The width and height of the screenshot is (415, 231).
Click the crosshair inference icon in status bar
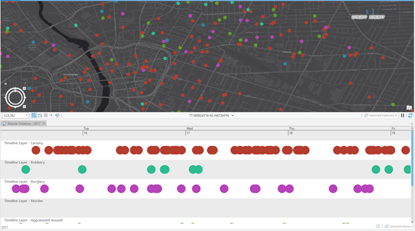click(51, 115)
